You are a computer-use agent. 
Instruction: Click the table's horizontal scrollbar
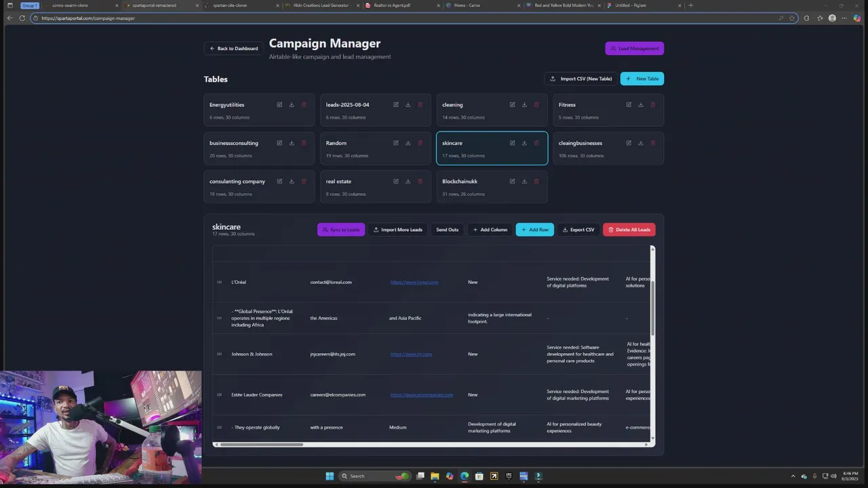[262, 445]
